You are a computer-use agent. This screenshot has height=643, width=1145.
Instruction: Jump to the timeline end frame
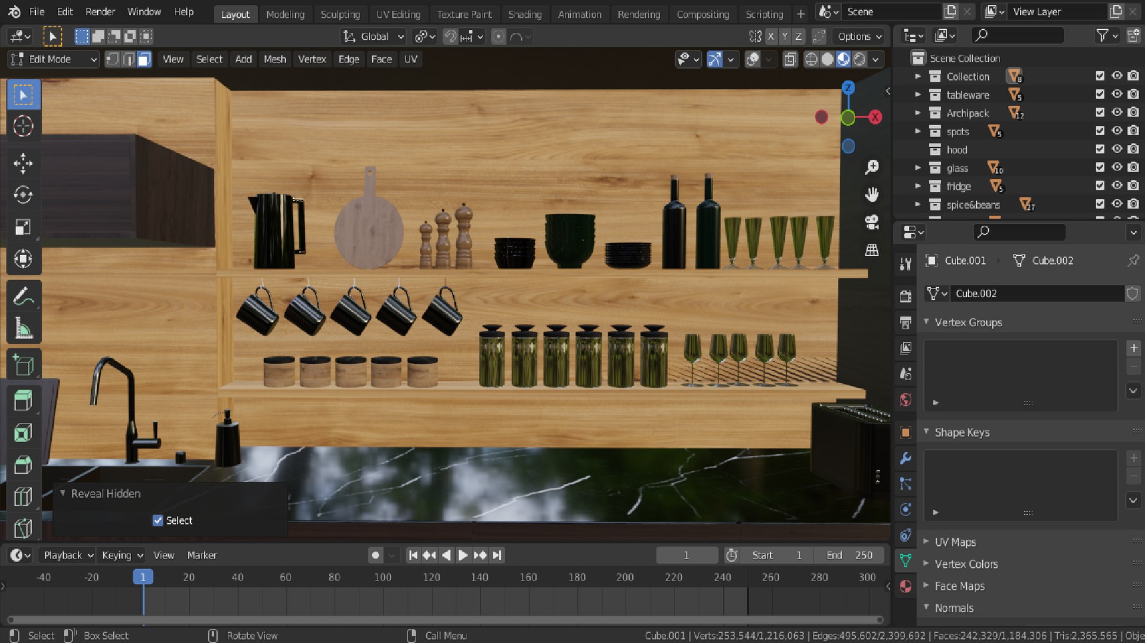[497, 555]
